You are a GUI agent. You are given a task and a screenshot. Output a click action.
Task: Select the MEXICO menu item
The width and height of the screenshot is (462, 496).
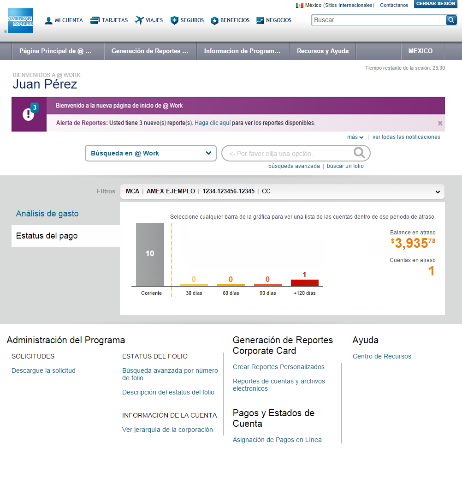click(423, 51)
